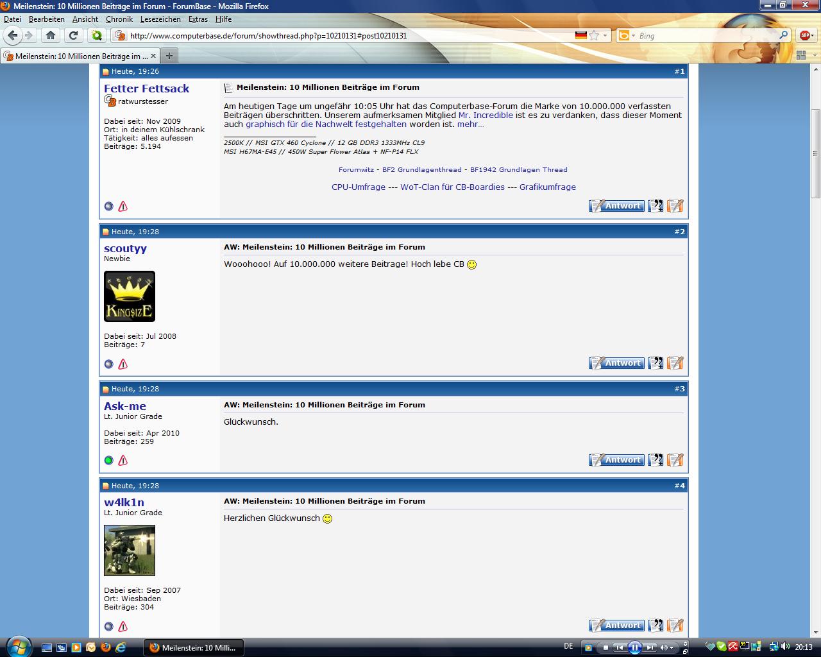Open the Hilfe menu
The width and height of the screenshot is (821, 657).
223,19
